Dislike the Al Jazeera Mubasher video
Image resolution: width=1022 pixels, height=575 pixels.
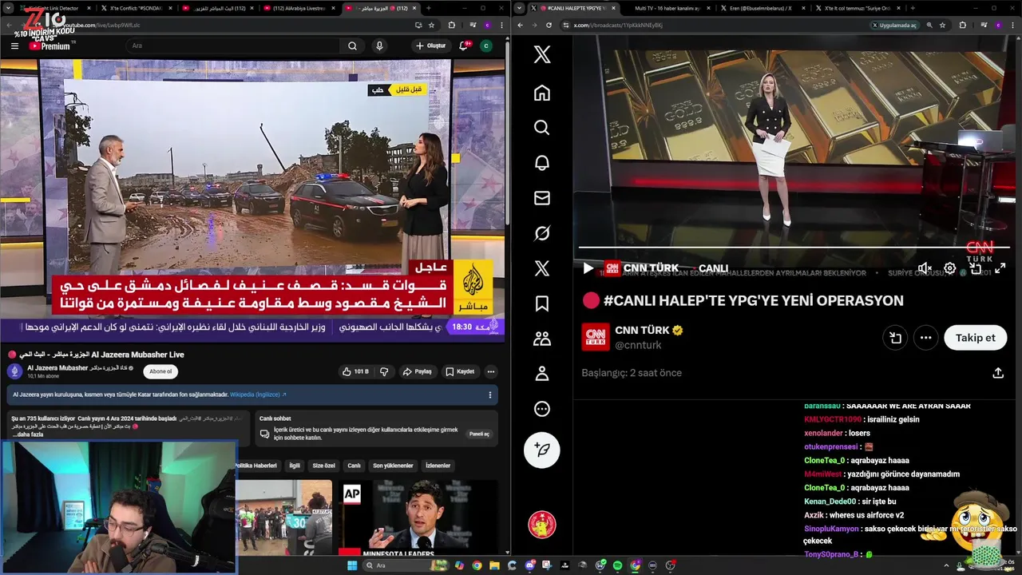click(x=384, y=371)
